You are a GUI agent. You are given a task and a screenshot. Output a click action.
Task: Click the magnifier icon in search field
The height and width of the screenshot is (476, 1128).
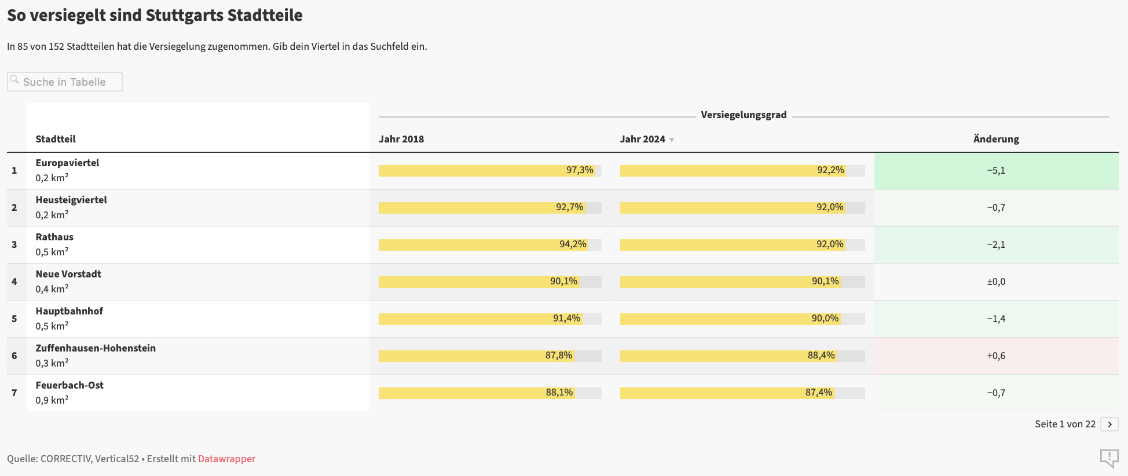click(15, 80)
